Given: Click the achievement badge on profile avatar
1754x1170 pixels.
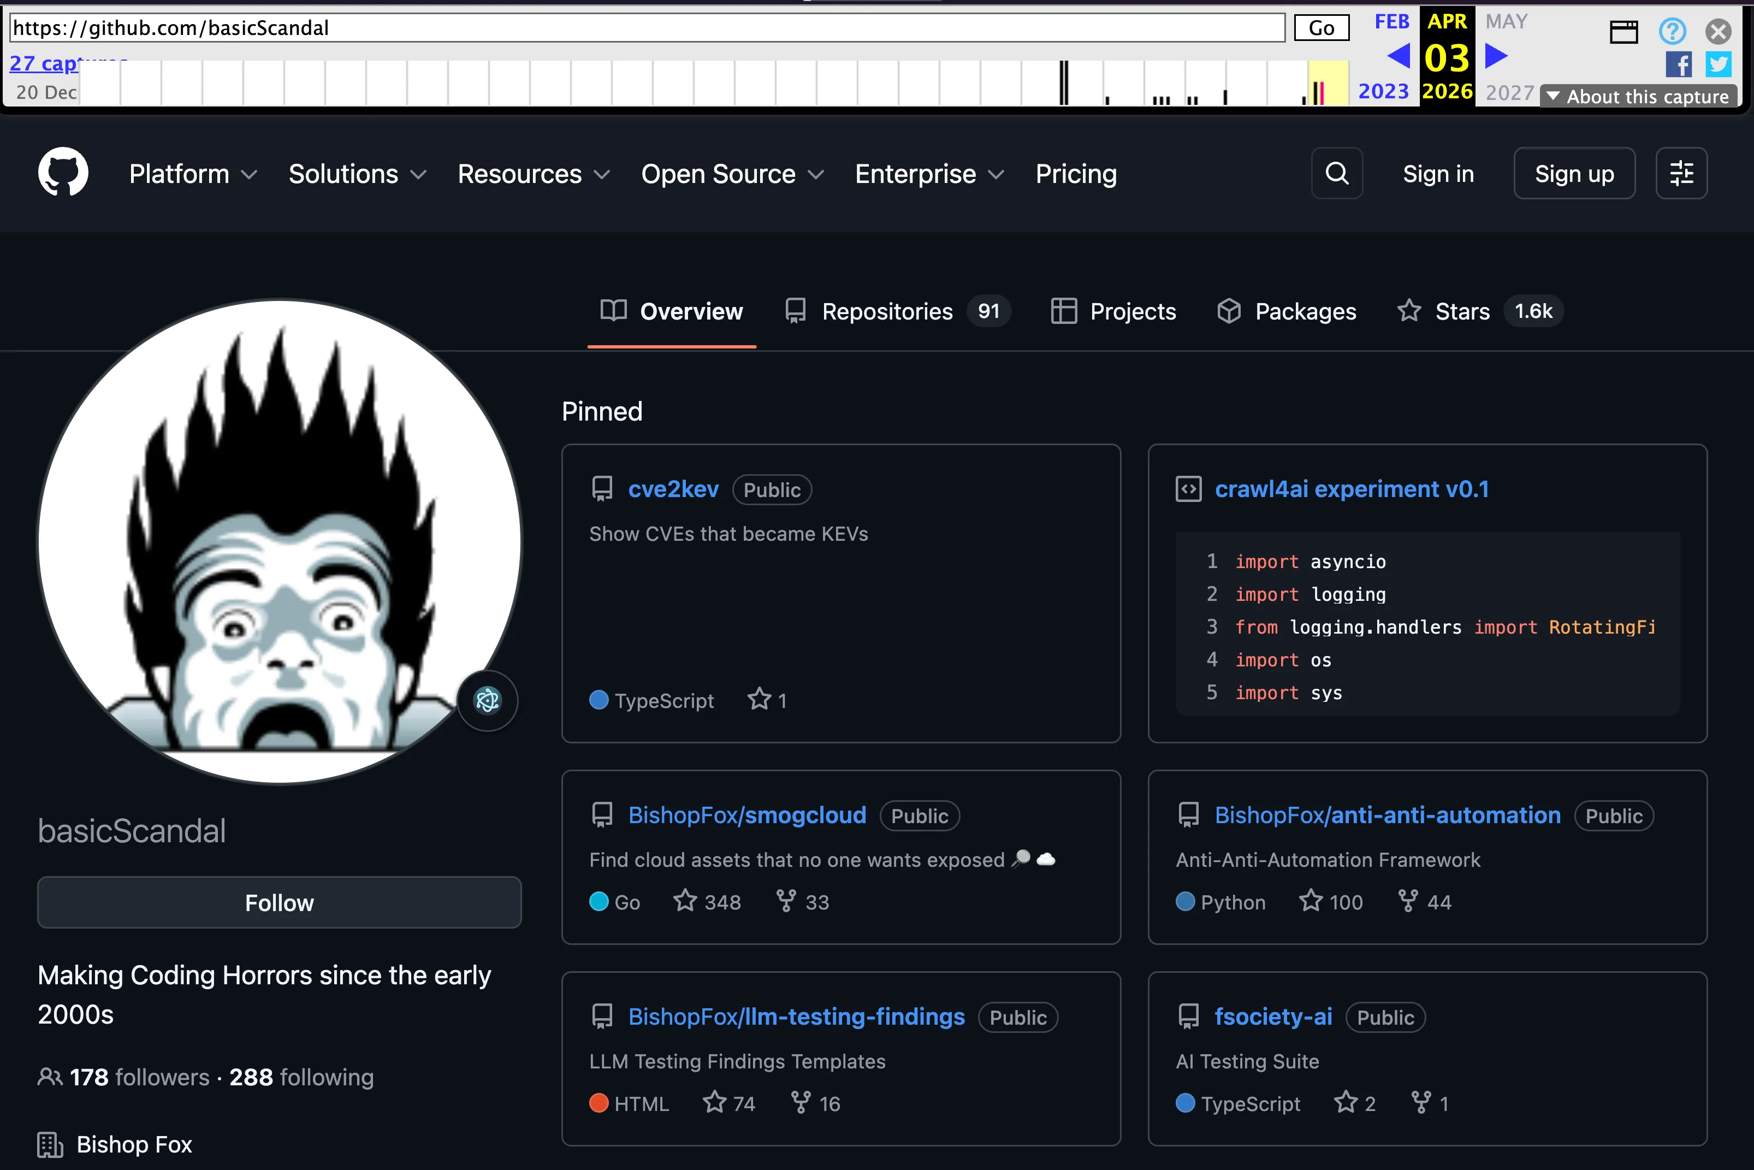Looking at the screenshot, I should tap(488, 700).
